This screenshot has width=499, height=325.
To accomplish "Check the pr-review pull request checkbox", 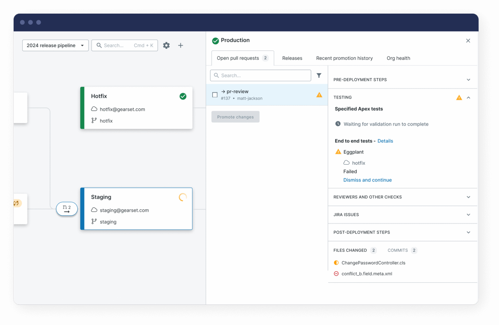I will [x=215, y=95].
